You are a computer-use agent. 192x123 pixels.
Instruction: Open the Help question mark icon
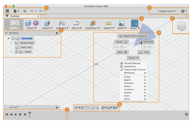click(183, 11)
